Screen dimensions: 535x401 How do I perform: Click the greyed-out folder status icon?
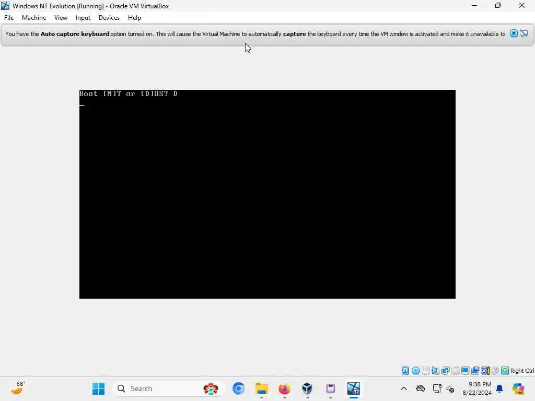pyautogui.click(x=455, y=371)
